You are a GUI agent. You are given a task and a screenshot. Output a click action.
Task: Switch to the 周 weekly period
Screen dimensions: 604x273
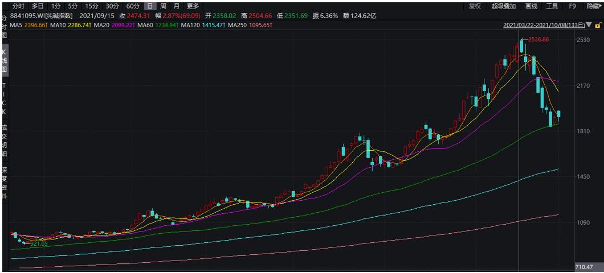(163, 6)
